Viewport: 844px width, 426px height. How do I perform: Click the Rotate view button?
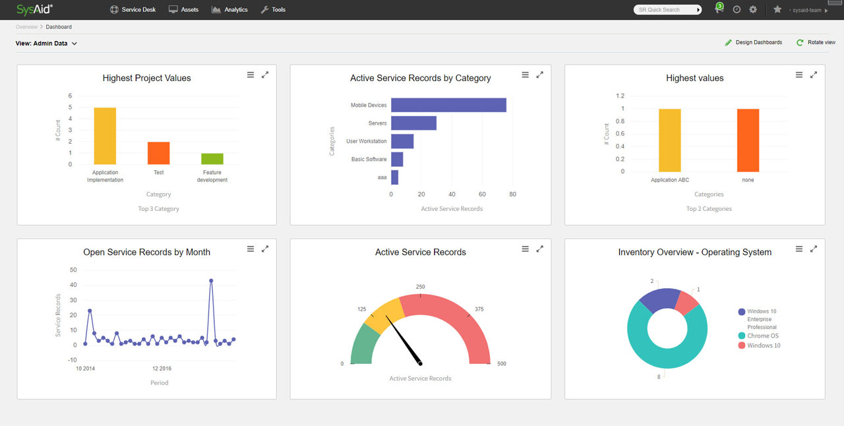click(x=816, y=42)
